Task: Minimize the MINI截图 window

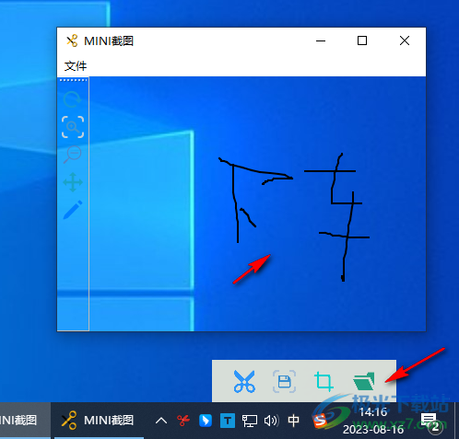Action: (321, 40)
